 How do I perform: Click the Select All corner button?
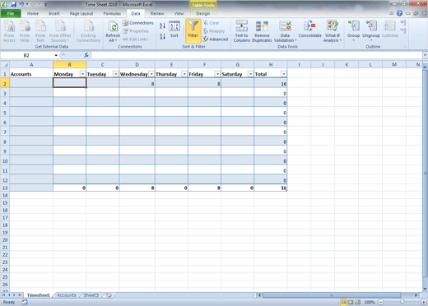point(5,65)
